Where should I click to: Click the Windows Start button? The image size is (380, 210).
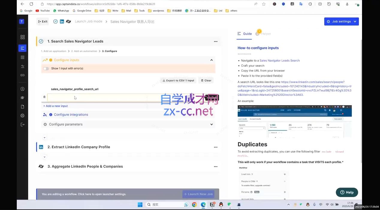point(140,205)
